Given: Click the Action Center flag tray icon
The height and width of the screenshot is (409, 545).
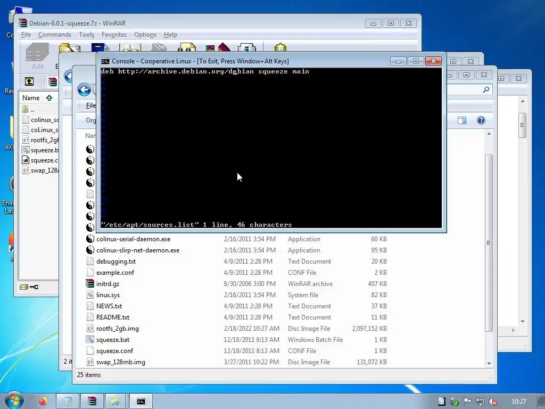Looking at the screenshot, I should (x=467, y=402).
